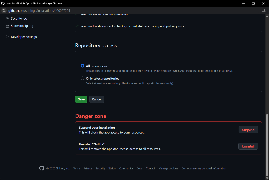Image resolution: width=269 pixels, height=180 pixels.
Task: Open Security log in the sidebar
Action: [x=19, y=19]
